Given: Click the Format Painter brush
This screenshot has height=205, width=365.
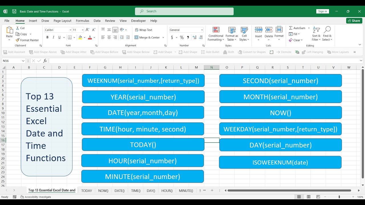Looking at the screenshot, I should tap(18, 40).
